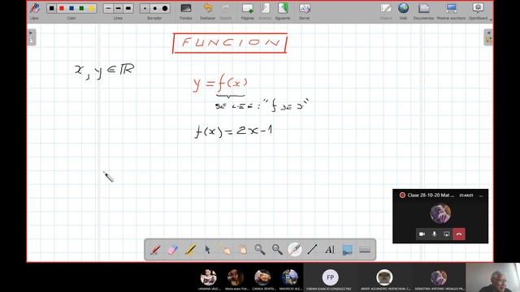The width and height of the screenshot is (520, 292).
Task: Select the yellow Highlighter tool
Action: click(x=190, y=250)
